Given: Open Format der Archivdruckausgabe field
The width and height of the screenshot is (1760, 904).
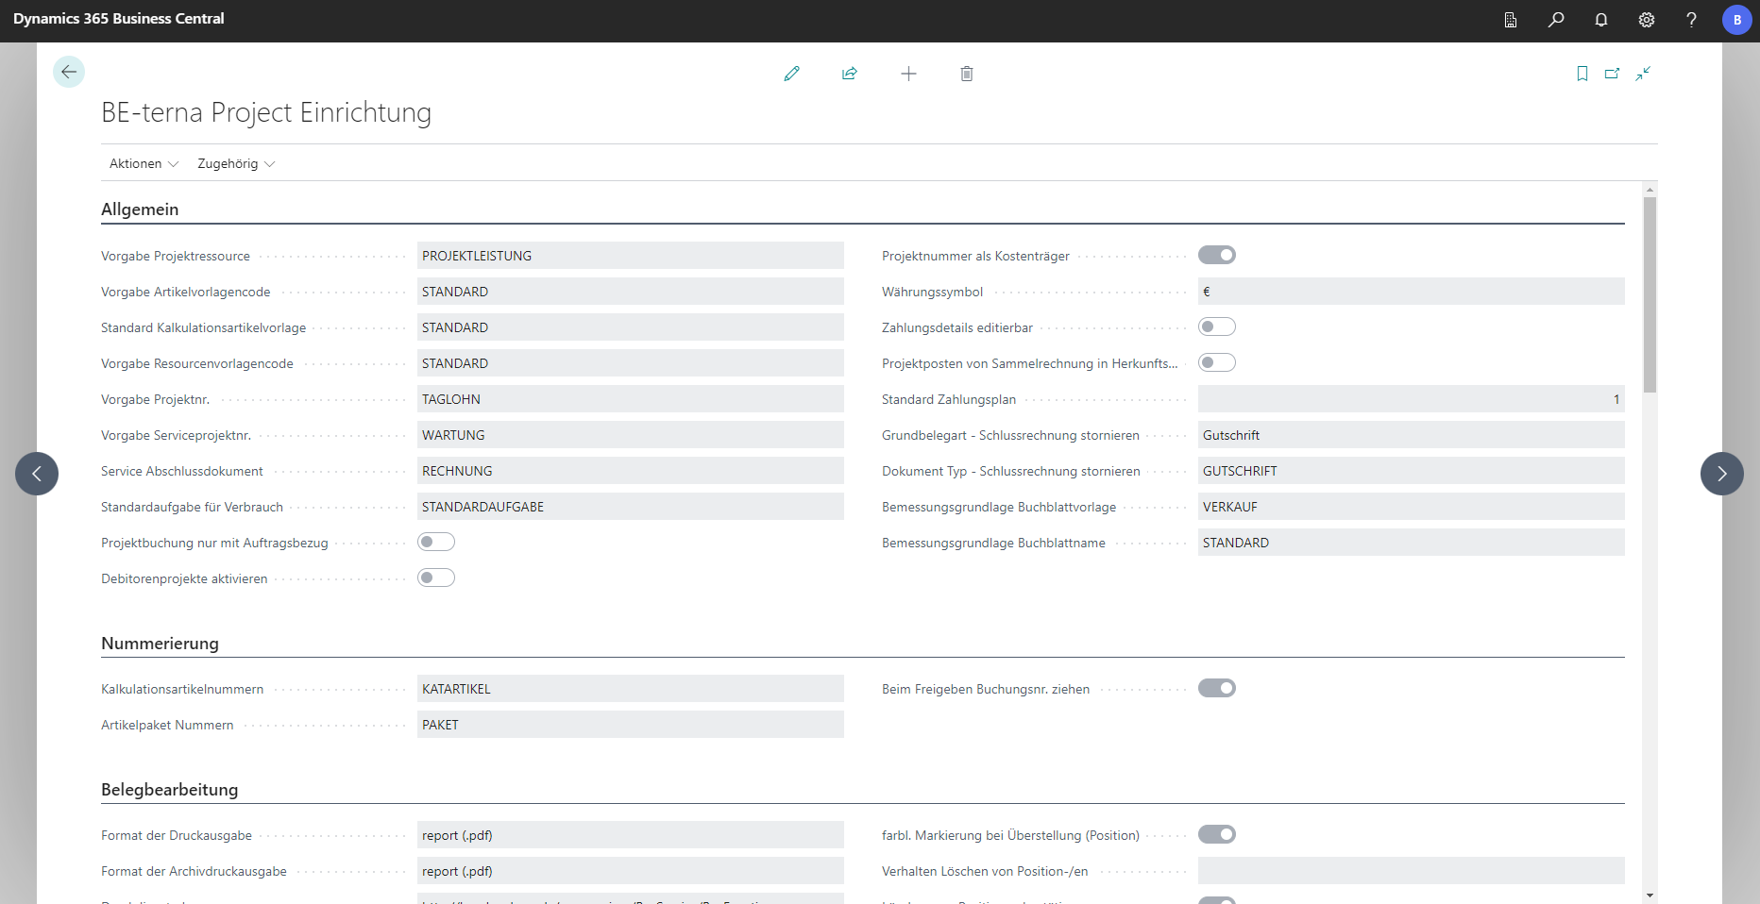Looking at the screenshot, I should [631, 871].
